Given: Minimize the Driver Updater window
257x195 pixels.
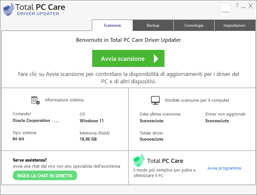Looking at the screenshot, I should coord(244,7).
